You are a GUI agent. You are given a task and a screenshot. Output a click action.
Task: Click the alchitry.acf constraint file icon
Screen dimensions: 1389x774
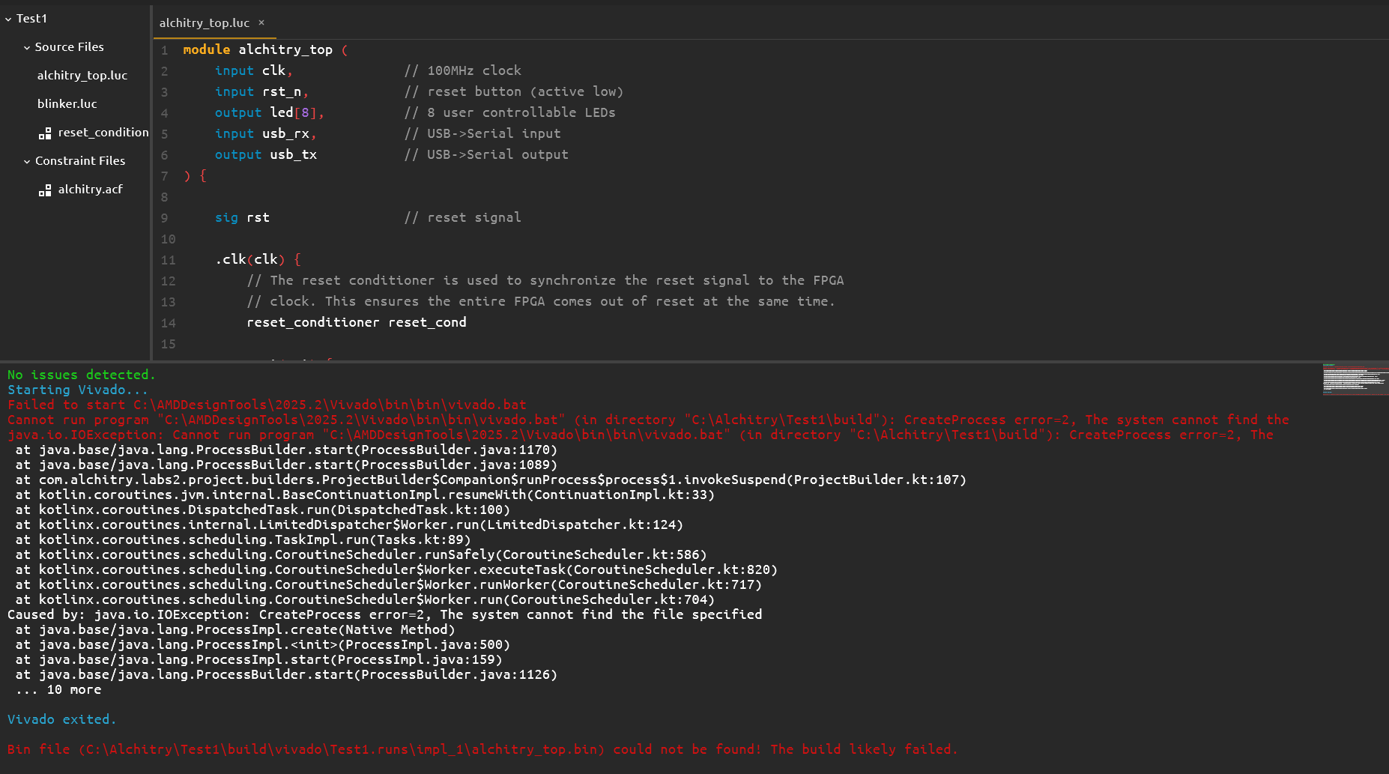45,190
